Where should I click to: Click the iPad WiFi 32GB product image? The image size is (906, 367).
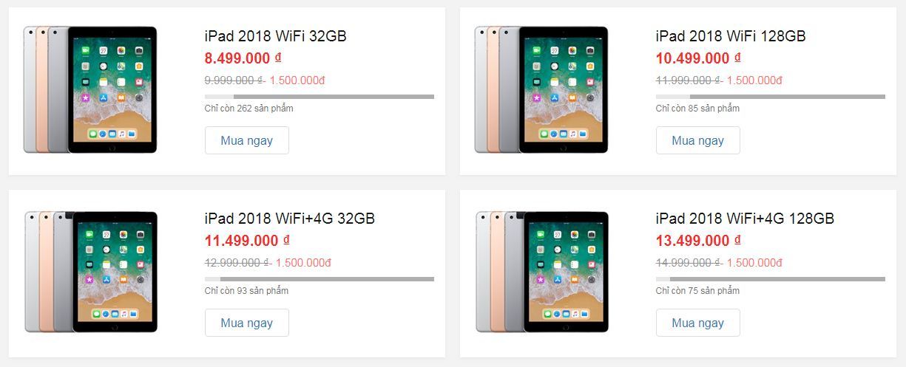point(90,90)
